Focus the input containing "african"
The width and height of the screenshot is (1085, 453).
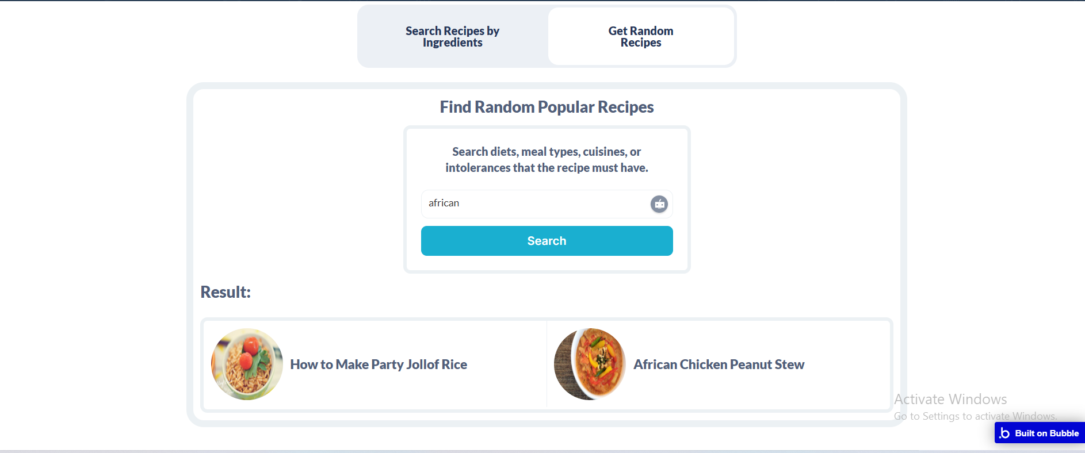[x=535, y=204]
